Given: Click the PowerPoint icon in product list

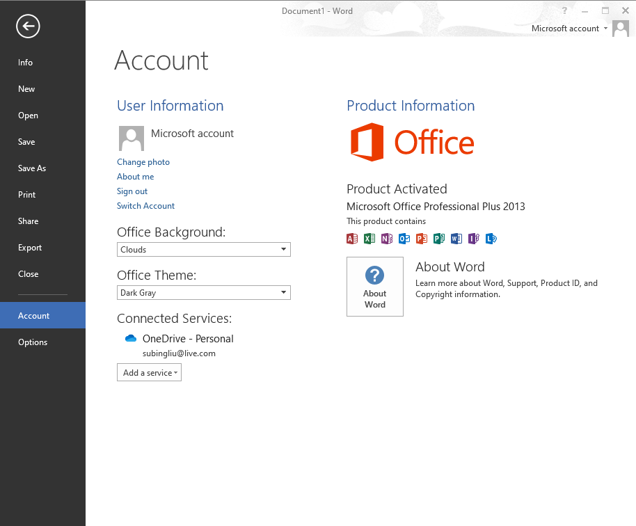Looking at the screenshot, I should pos(422,239).
